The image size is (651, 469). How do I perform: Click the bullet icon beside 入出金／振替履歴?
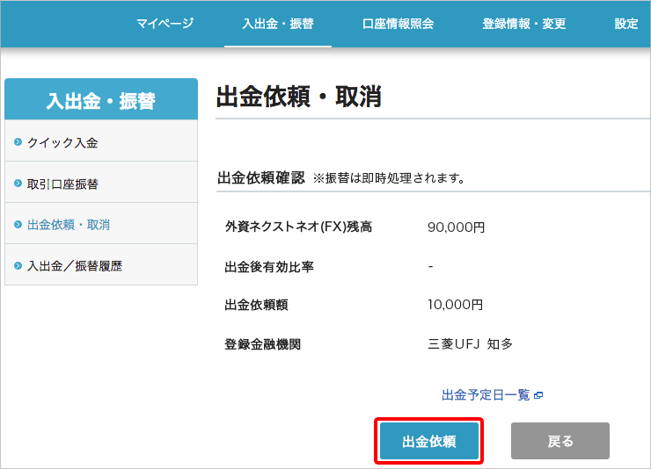18,265
